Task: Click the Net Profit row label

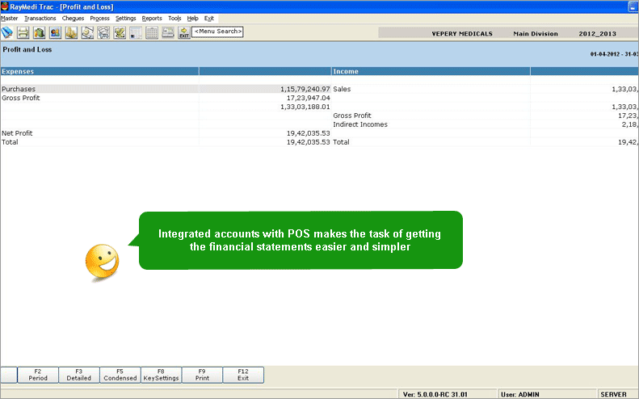Action: pos(17,133)
